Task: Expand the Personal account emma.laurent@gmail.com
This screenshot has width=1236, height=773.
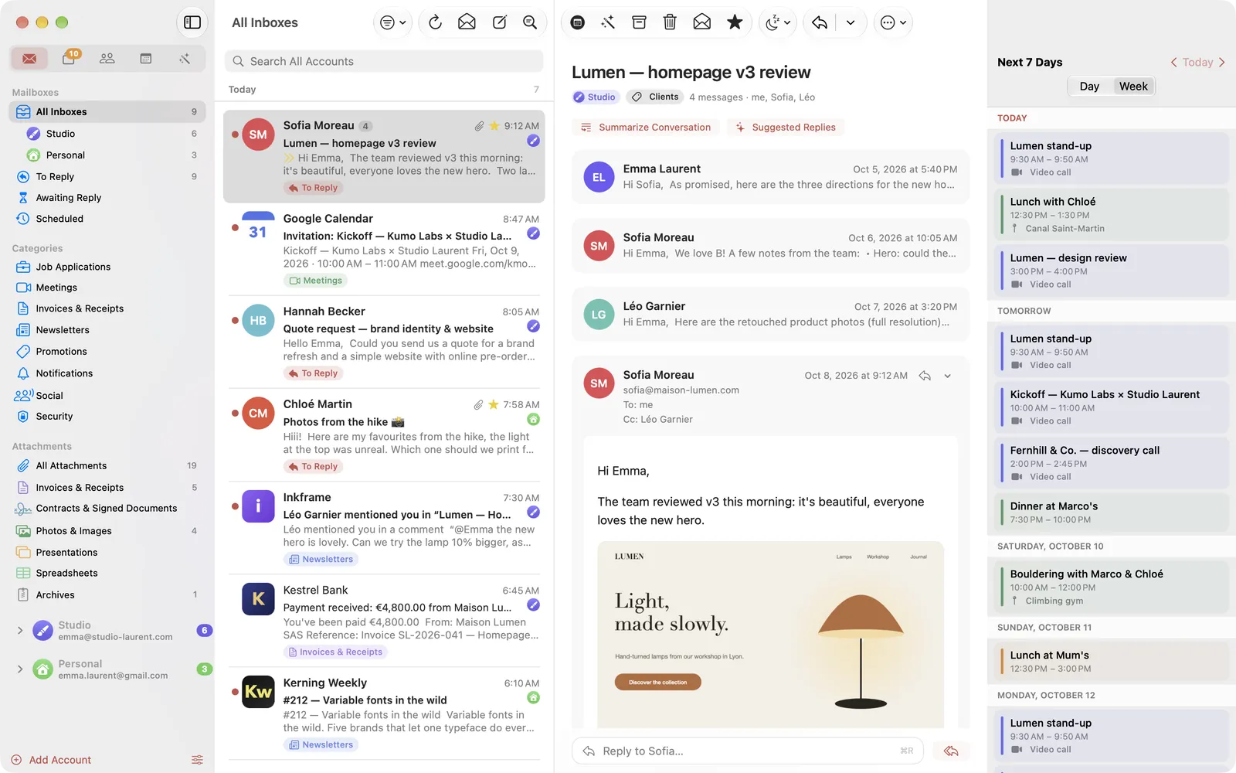Action: 20,669
